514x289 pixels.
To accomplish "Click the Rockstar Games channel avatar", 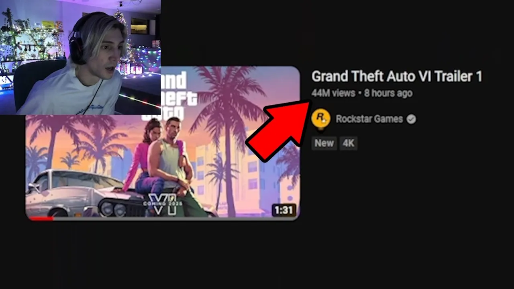I will pyautogui.click(x=320, y=118).
